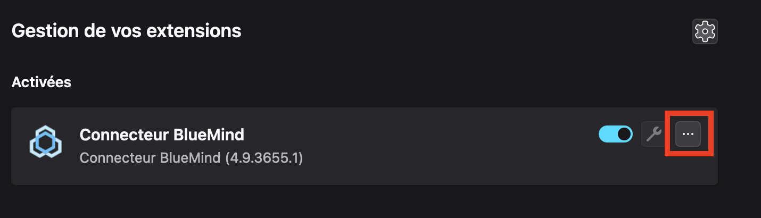761x218 pixels.
Task: Click the BlueMind hexagon logo icon
Action: point(45,142)
